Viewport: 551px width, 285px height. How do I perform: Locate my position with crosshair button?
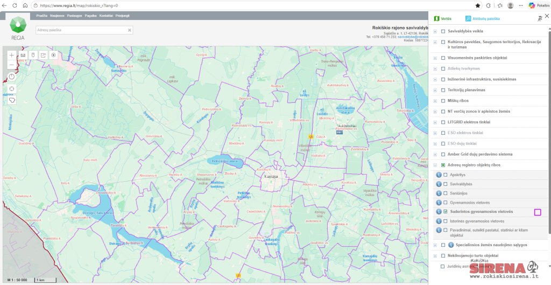click(12, 89)
